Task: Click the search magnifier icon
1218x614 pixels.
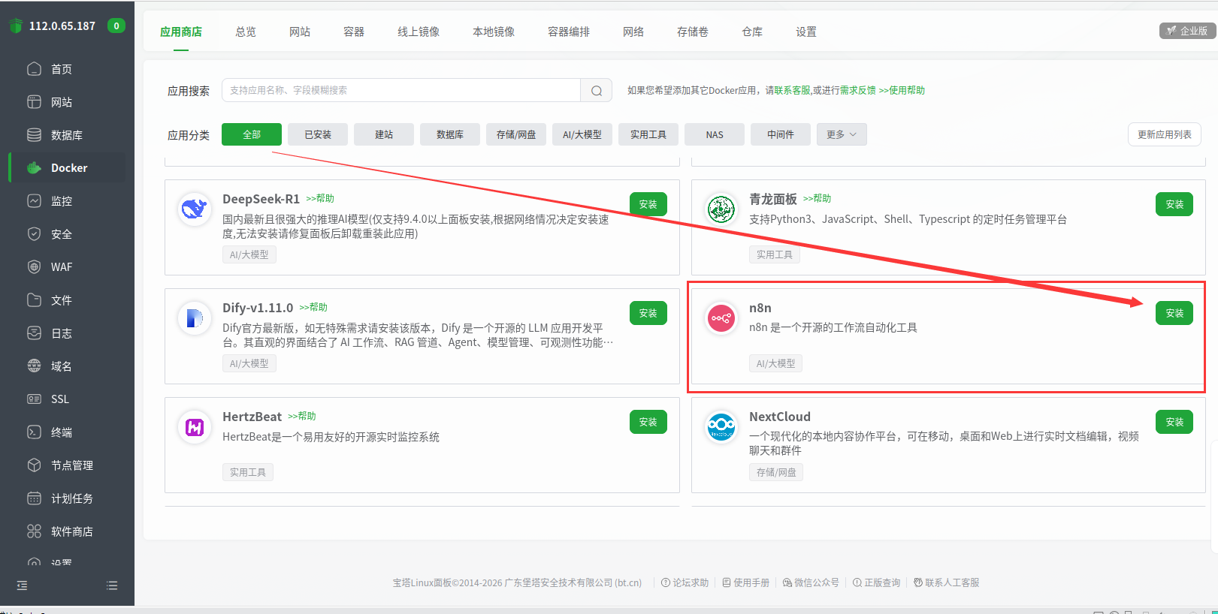Action: 597,91
